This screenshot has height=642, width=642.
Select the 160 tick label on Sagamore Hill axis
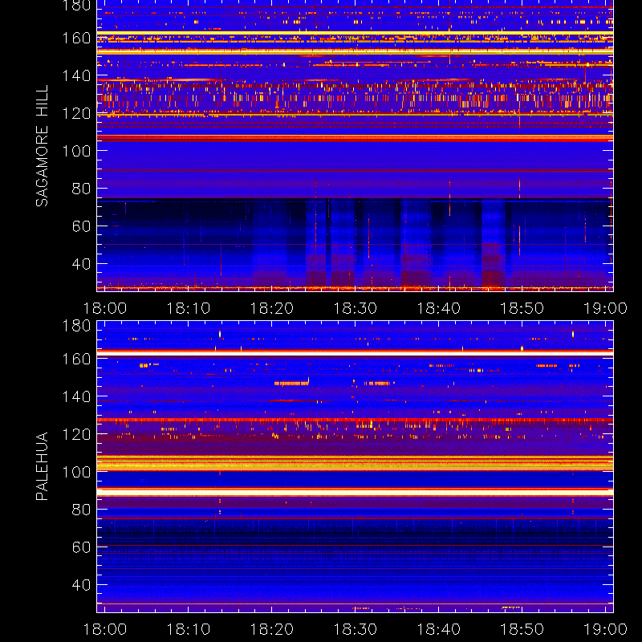point(76,38)
